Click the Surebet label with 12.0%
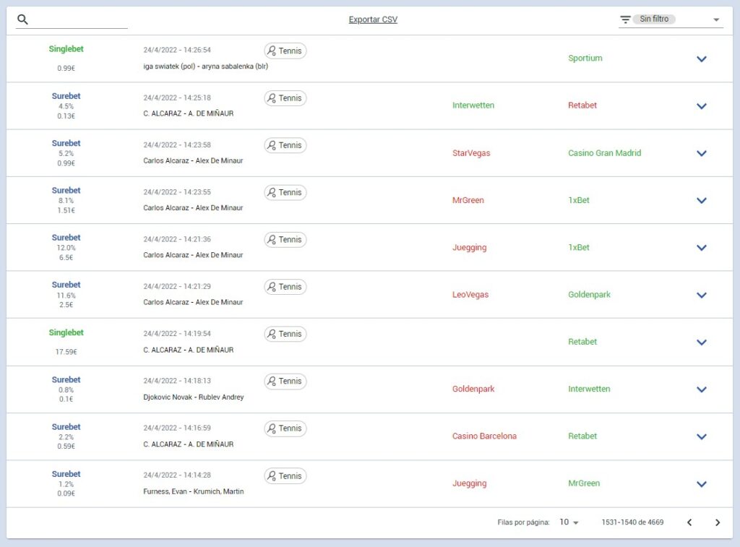The image size is (740, 547). pos(66,238)
